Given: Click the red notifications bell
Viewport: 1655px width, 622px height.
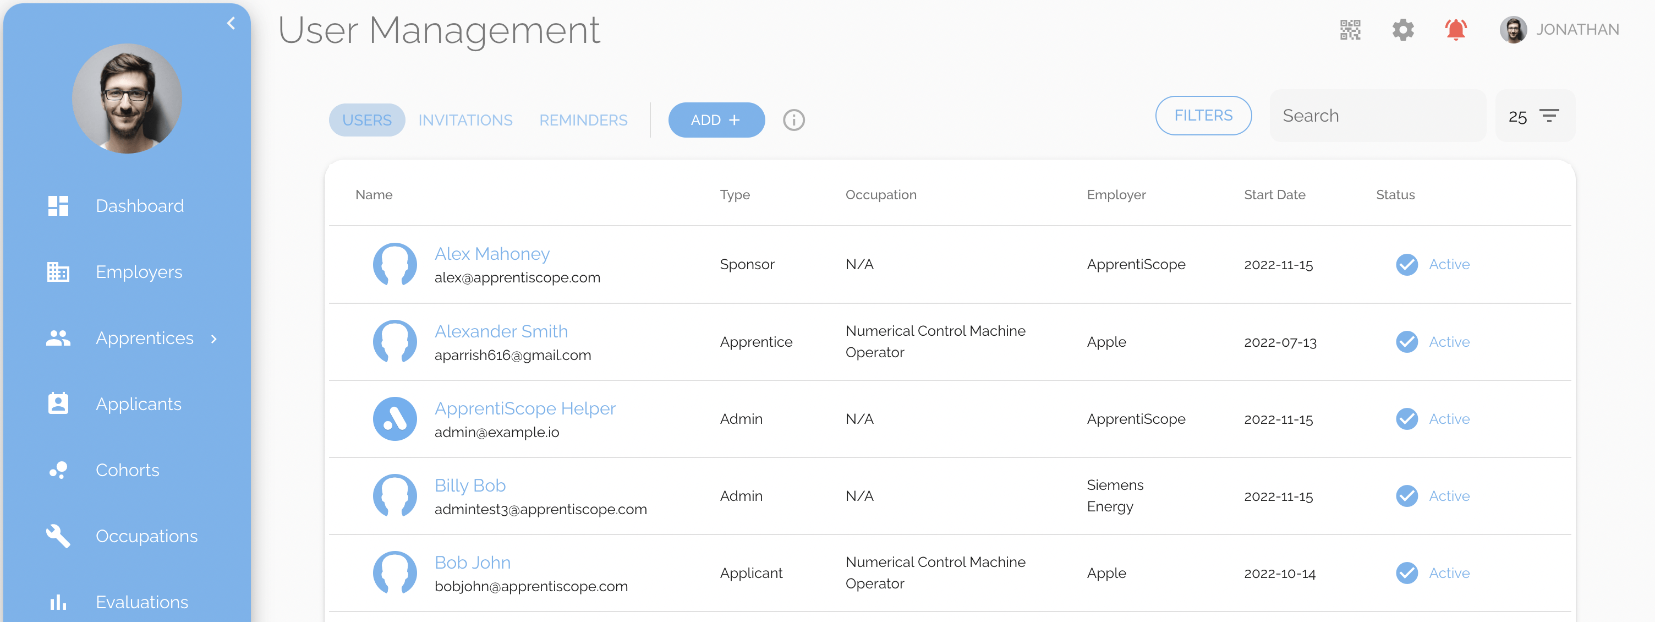Looking at the screenshot, I should [x=1455, y=30].
